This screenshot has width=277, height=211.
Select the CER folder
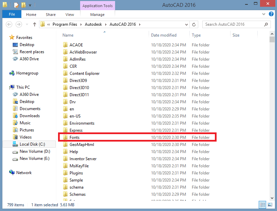[73, 66]
